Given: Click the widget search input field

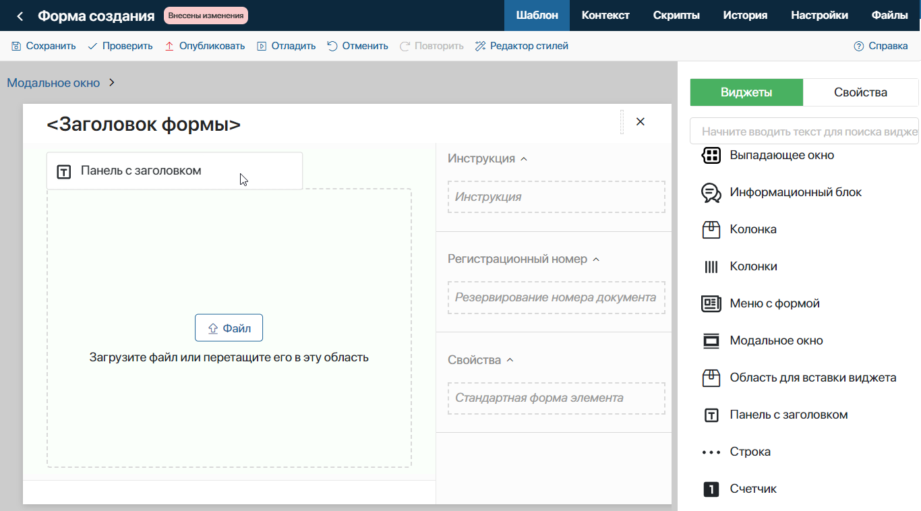Looking at the screenshot, I should coord(804,131).
